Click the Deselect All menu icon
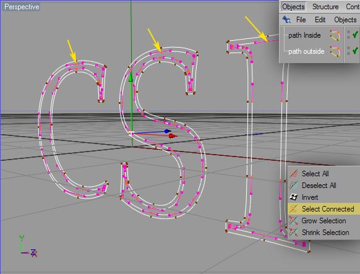 point(294,185)
